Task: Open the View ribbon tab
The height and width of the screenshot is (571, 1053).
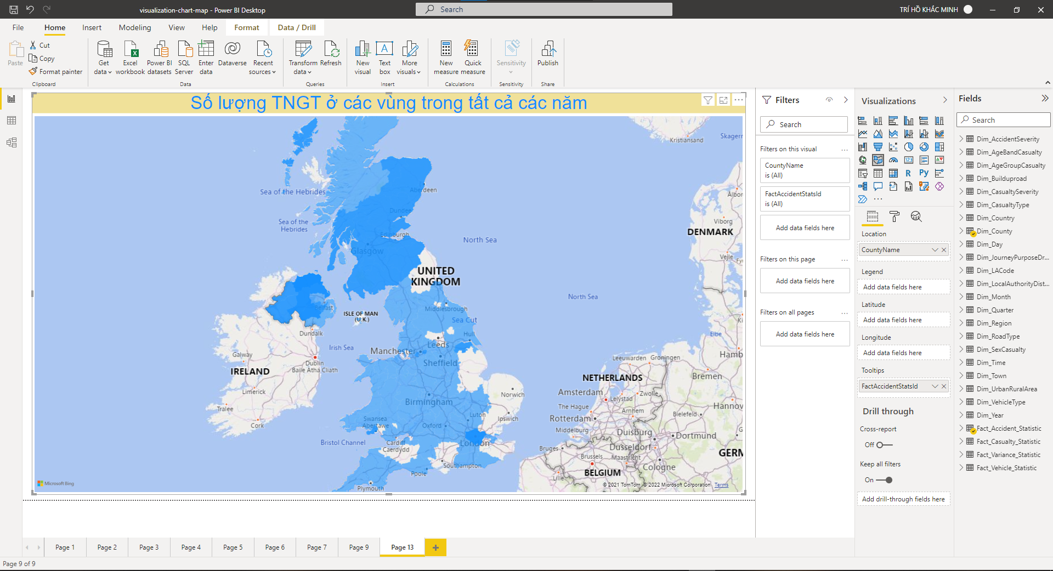Action: [x=177, y=27]
